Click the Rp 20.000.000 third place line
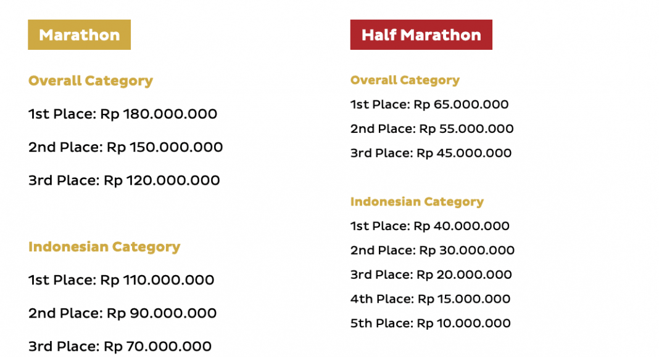Viewport: 659px width, 357px height. (x=431, y=275)
